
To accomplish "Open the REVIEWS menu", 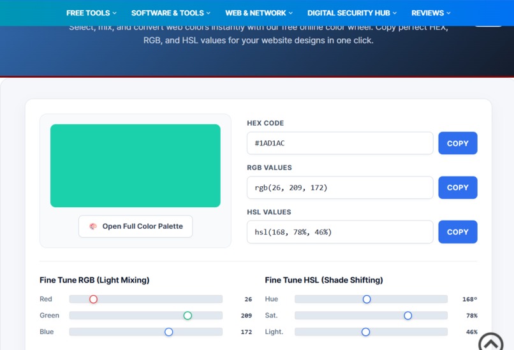I will click(x=431, y=13).
